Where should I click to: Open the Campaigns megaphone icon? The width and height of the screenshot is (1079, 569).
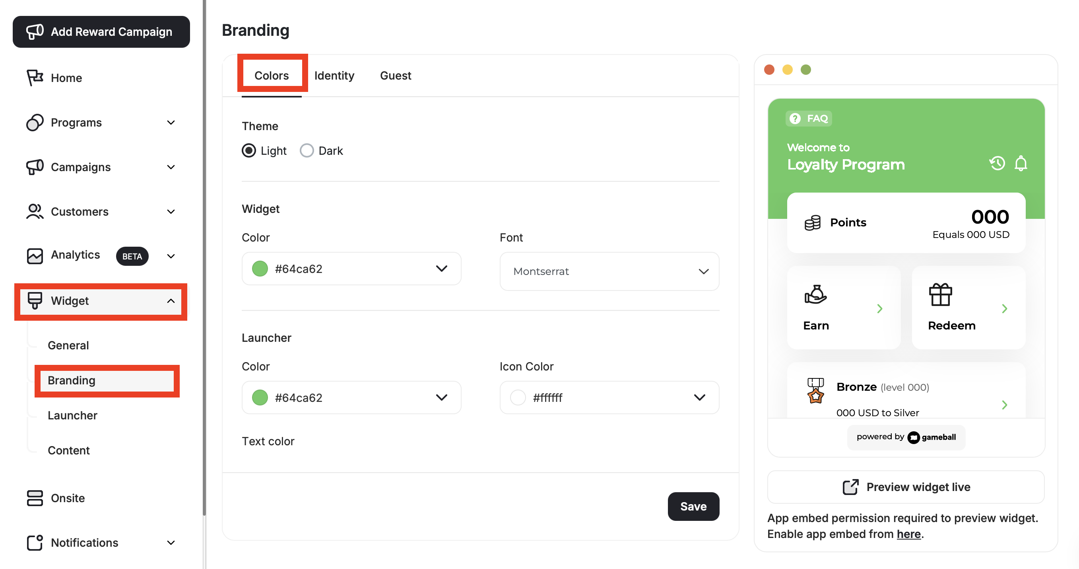point(34,166)
